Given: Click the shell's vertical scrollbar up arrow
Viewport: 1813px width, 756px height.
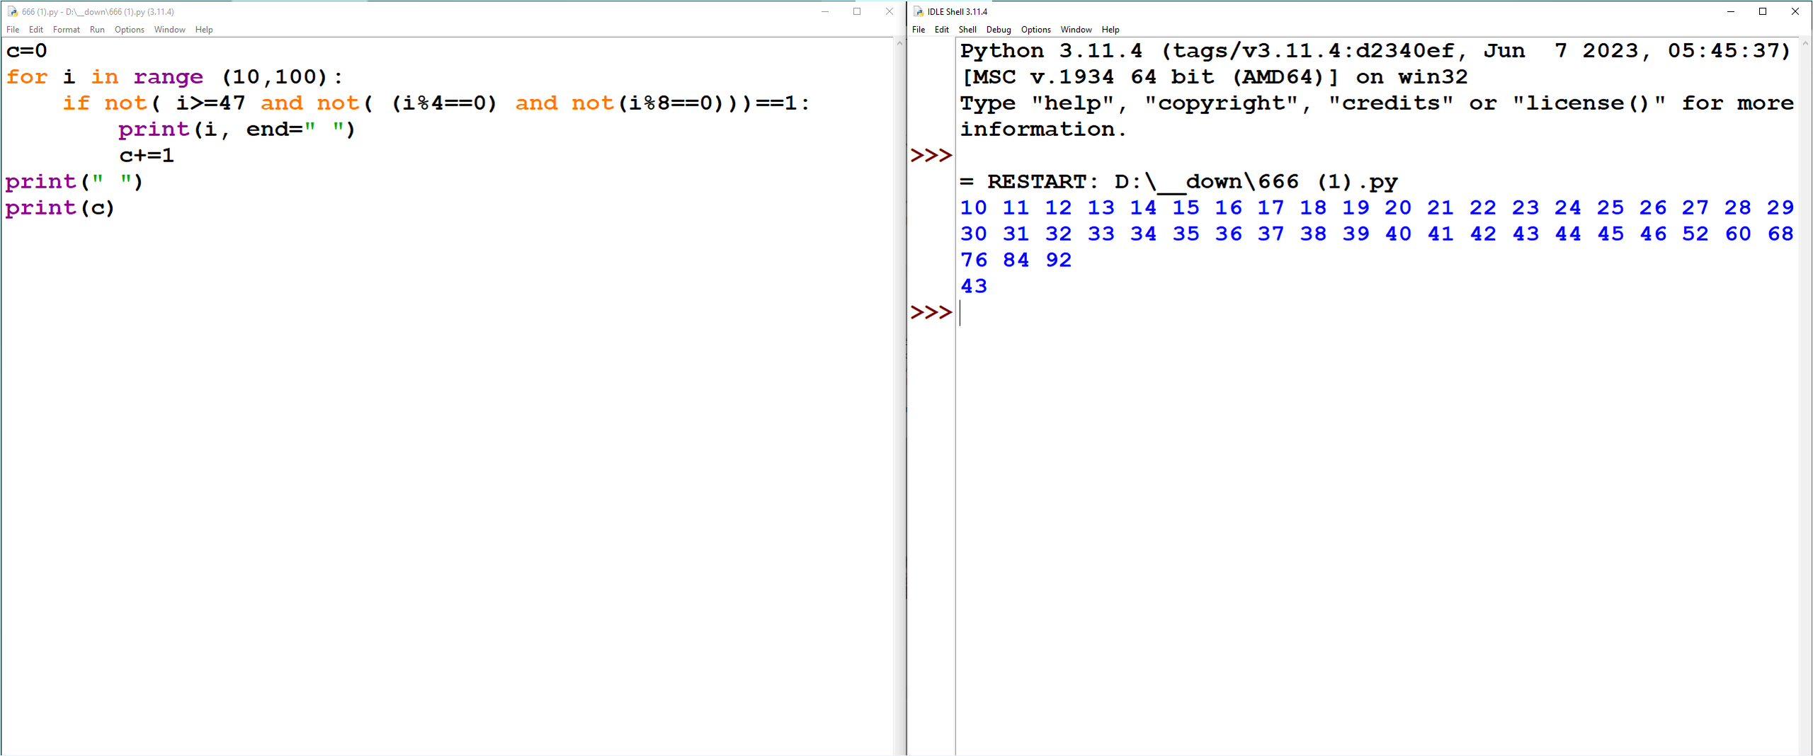Looking at the screenshot, I should tap(1805, 43).
